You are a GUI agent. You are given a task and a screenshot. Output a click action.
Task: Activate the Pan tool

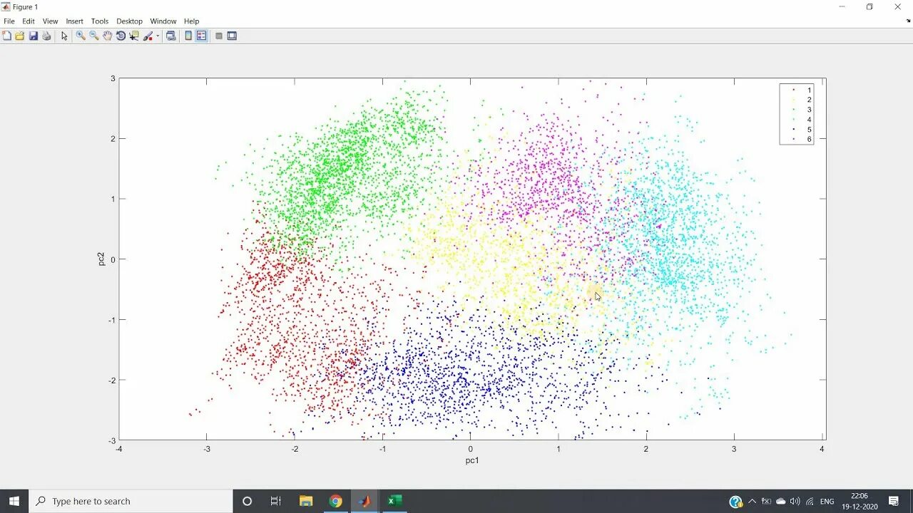click(x=107, y=36)
